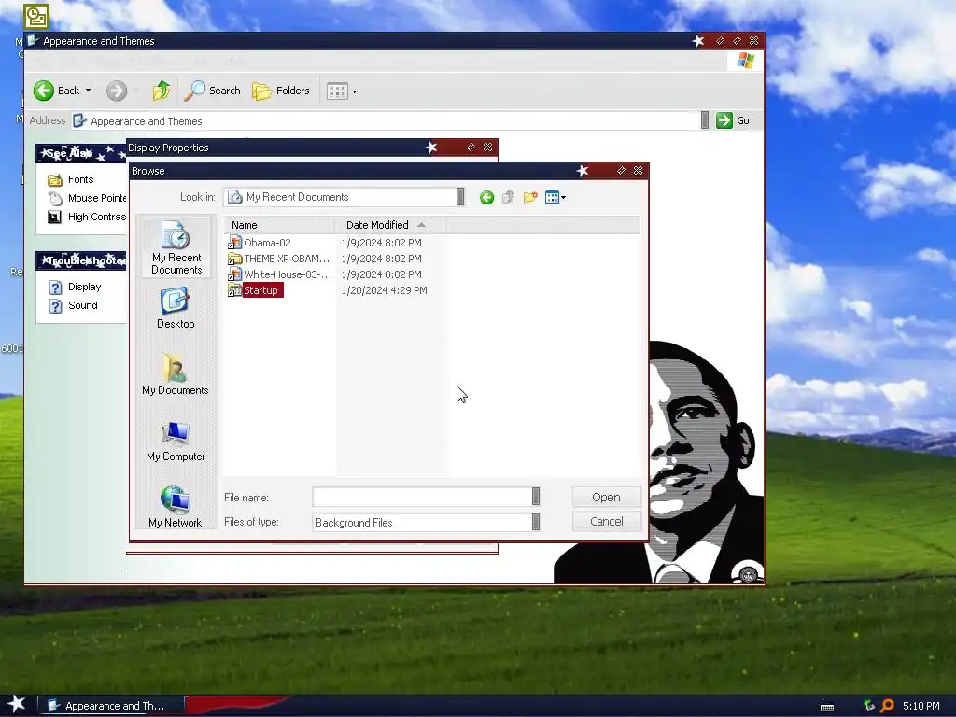Open Mouse Pointers link in See Also
This screenshot has width=956, height=717.
coord(87,198)
